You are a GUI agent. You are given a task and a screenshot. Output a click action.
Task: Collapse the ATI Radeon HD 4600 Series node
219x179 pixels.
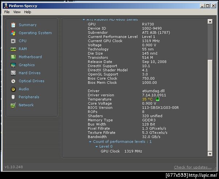point(84,20)
